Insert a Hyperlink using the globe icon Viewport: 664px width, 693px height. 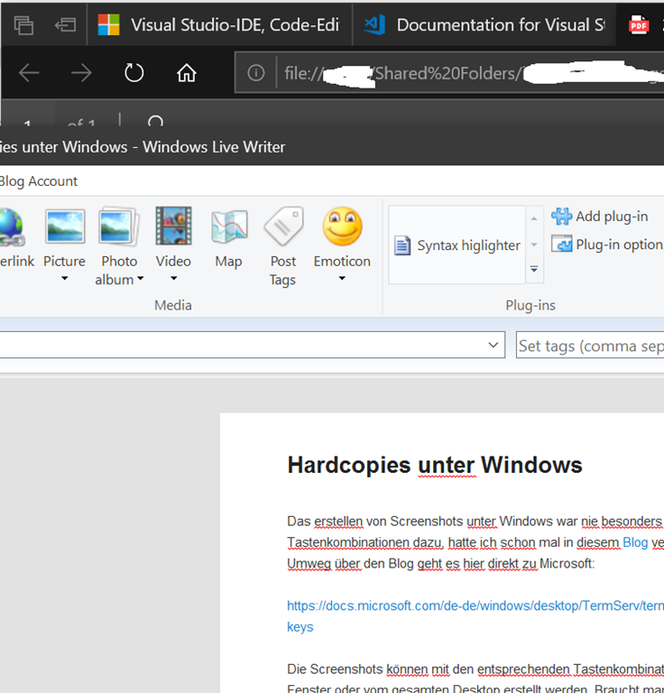11,228
